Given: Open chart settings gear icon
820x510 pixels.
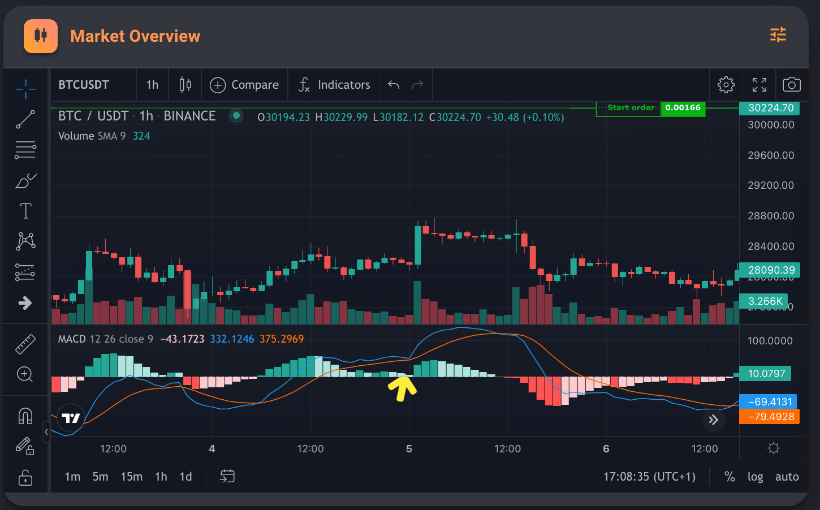Looking at the screenshot, I should click(726, 85).
